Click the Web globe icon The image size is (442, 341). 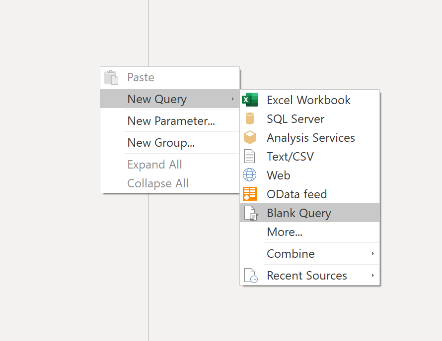tap(250, 175)
